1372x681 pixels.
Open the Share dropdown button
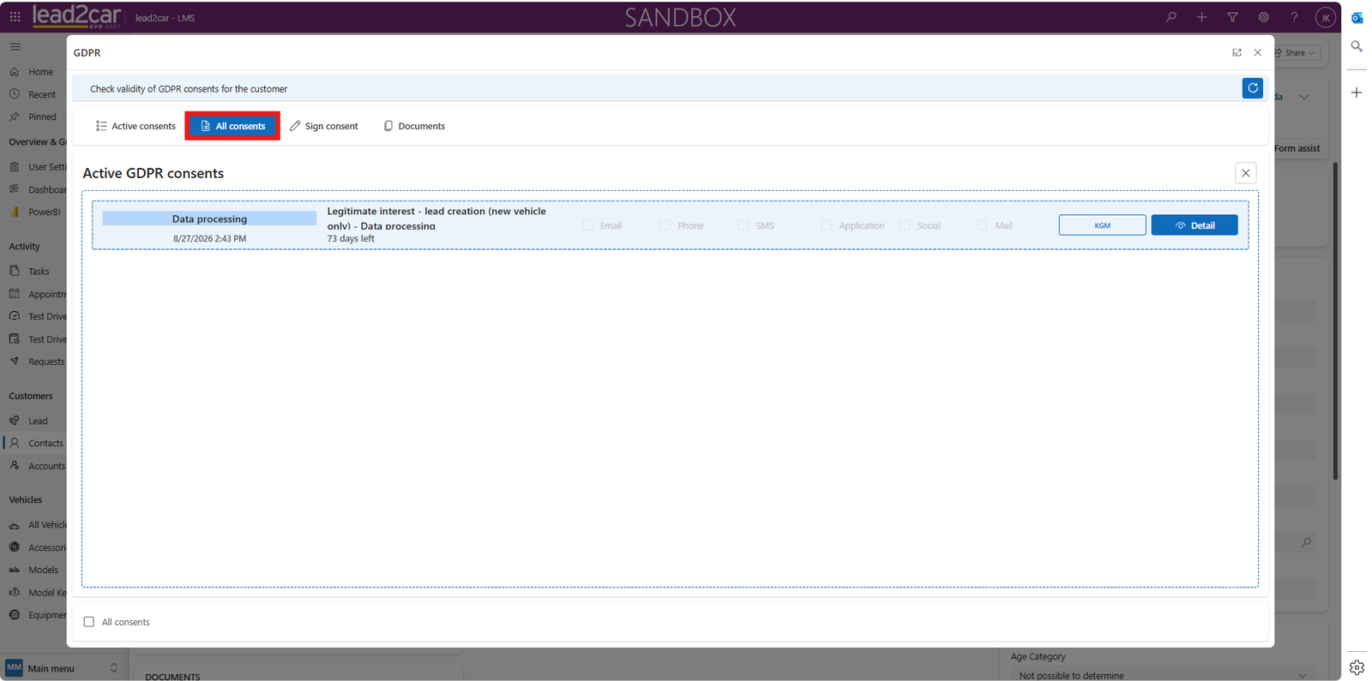pyautogui.click(x=1297, y=53)
